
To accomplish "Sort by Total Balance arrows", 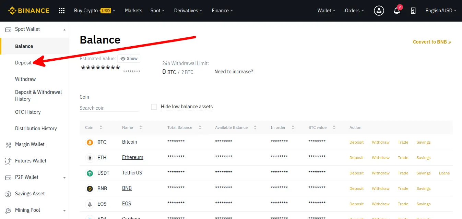I will [200, 127].
